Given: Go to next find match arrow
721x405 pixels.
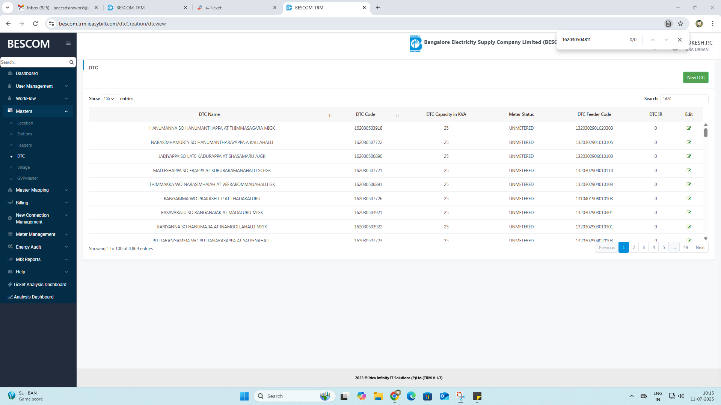Looking at the screenshot, I should (x=666, y=40).
